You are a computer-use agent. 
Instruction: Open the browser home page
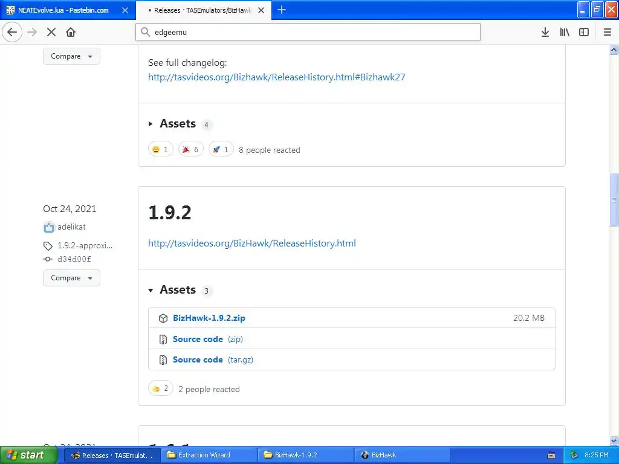pos(71,32)
